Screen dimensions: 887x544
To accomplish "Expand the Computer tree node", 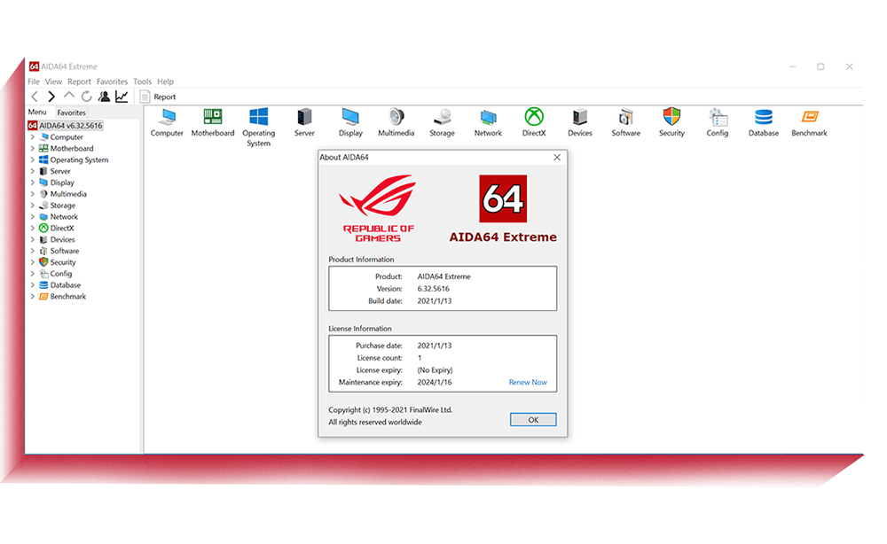I will click(33, 137).
